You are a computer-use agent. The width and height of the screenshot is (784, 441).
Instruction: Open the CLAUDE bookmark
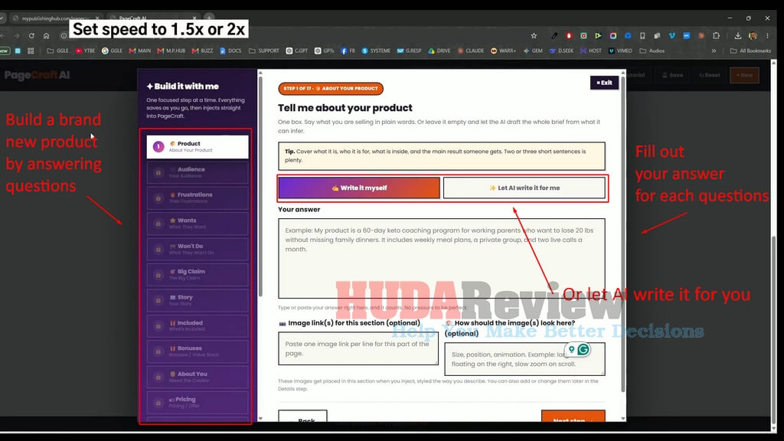pyautogui.click(x=471, y=51)
